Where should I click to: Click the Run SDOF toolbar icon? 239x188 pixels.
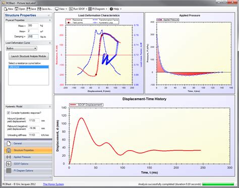tap(71, 9)
